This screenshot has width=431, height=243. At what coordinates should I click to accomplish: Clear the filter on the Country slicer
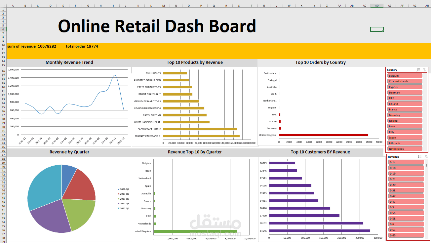tap(424, 70)
